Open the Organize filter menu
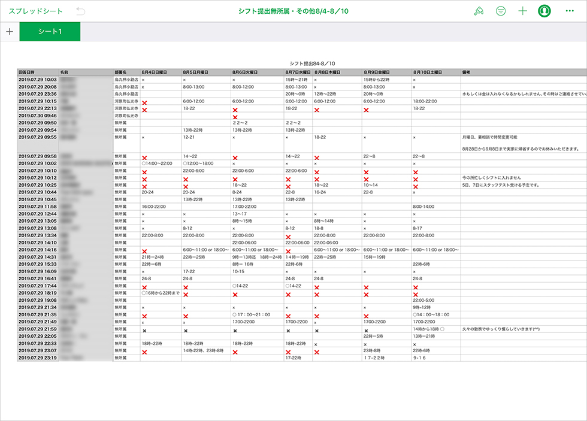 click(x=501, y=11)
